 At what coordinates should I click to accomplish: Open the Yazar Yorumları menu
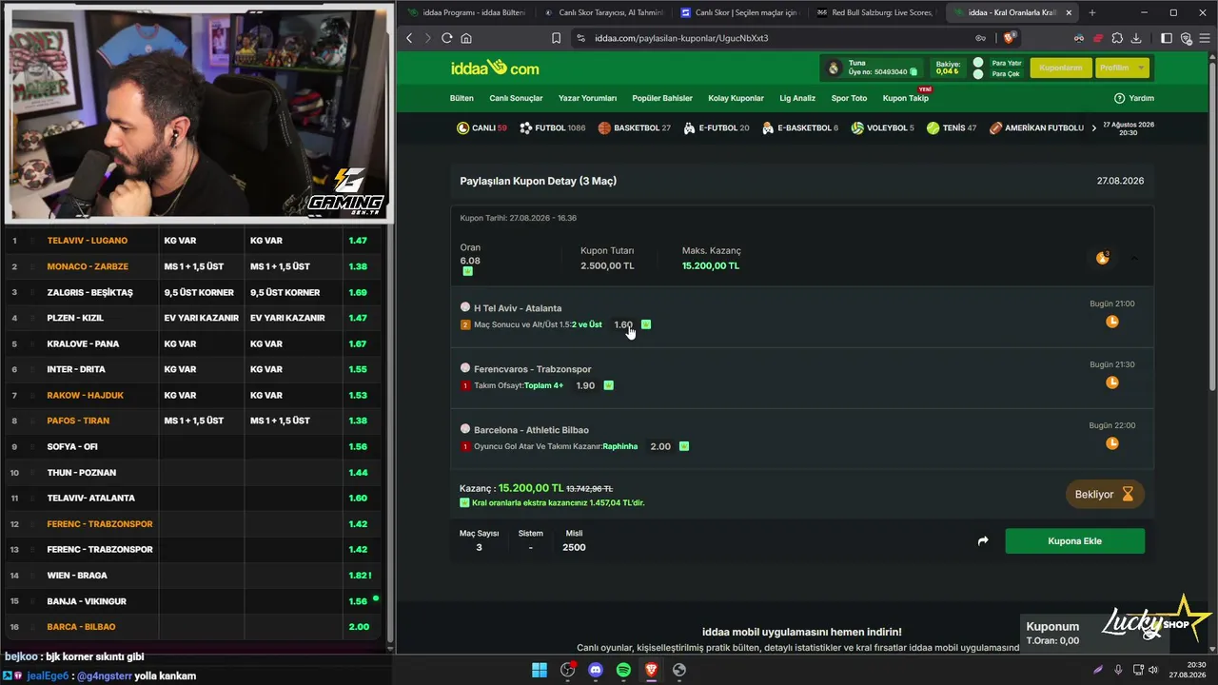click(587, 98)
